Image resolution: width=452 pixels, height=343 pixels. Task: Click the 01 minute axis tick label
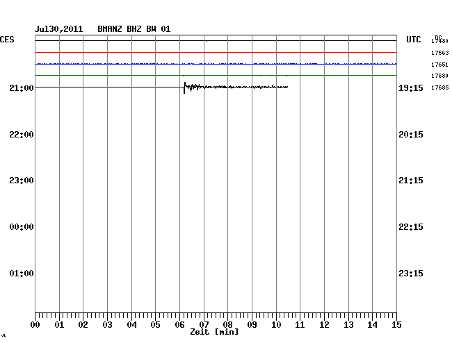click(x=59, y=325)
